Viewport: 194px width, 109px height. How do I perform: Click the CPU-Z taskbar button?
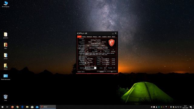(x=48, y=107)
